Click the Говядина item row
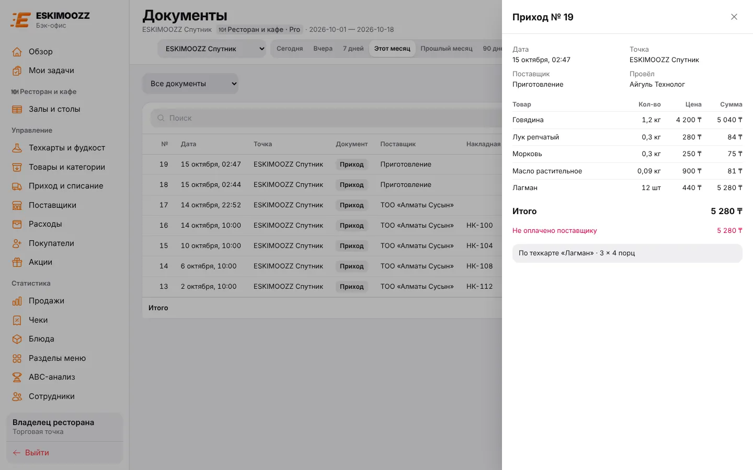This screenshot has height=470, width=753. tap(627, 120)
